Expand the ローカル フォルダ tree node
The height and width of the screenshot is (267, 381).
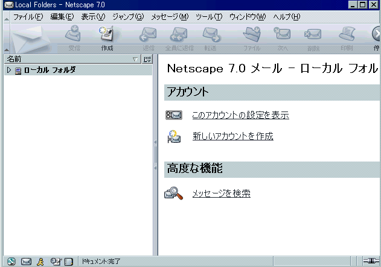point(9,70)
